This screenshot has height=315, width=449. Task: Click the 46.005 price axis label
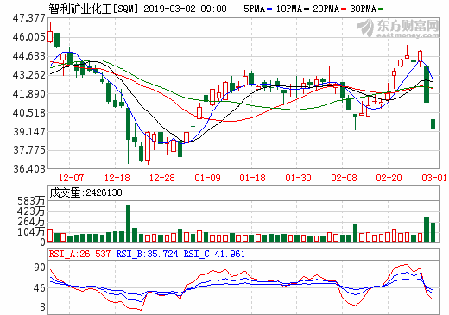point(29,37)
